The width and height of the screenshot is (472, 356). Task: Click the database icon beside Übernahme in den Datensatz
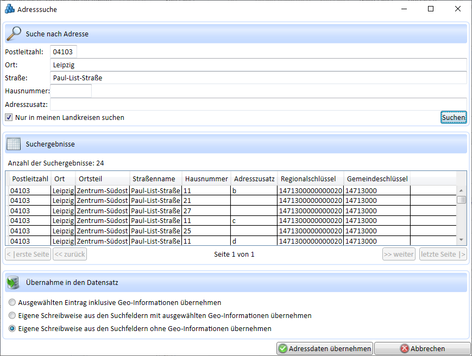(14, 282)
